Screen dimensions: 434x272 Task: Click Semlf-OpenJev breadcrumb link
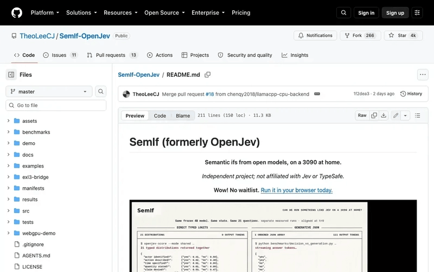pos(139,75)
